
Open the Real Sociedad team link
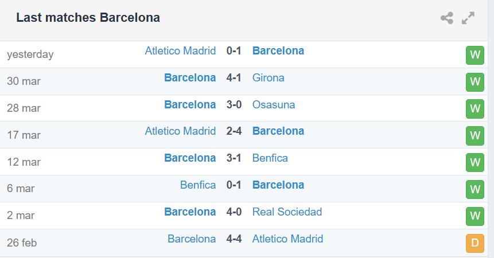(287, 212)
